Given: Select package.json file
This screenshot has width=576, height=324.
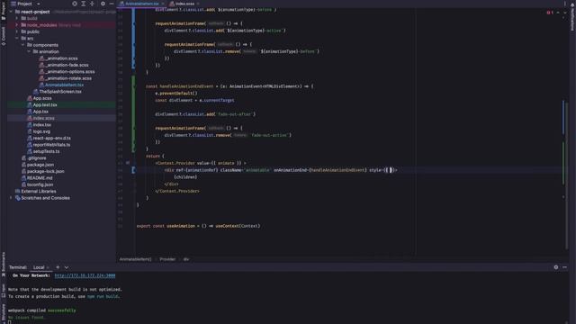Looking at the screenshot, I should coord(40,165).
